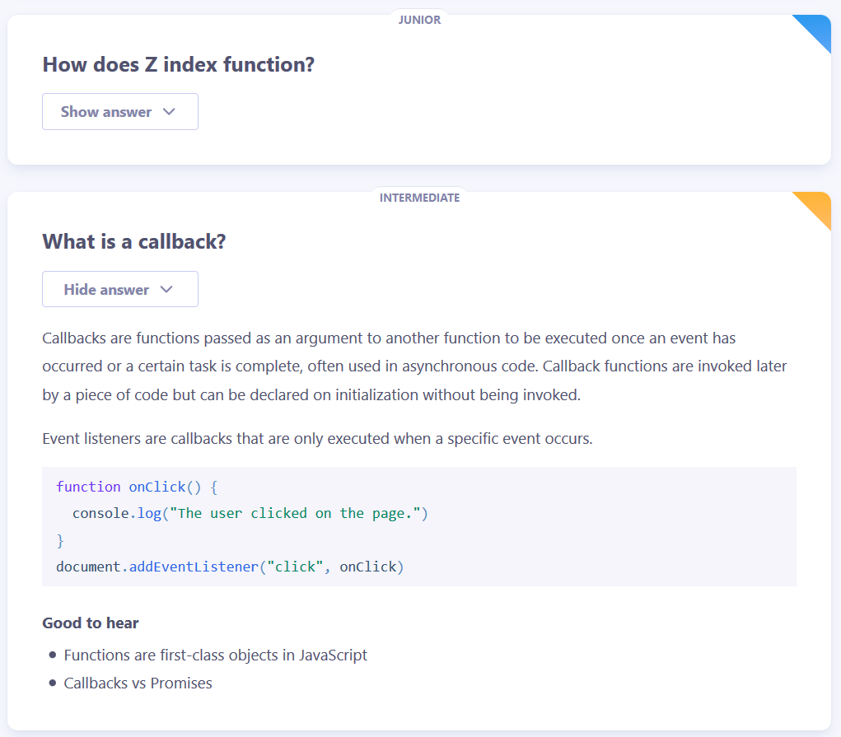The width and height of the screenshot is (841, 737).
Task: Click the INTERMEDIATE difficulty badge
Action: pyautogui.click(x=419, y=198)
